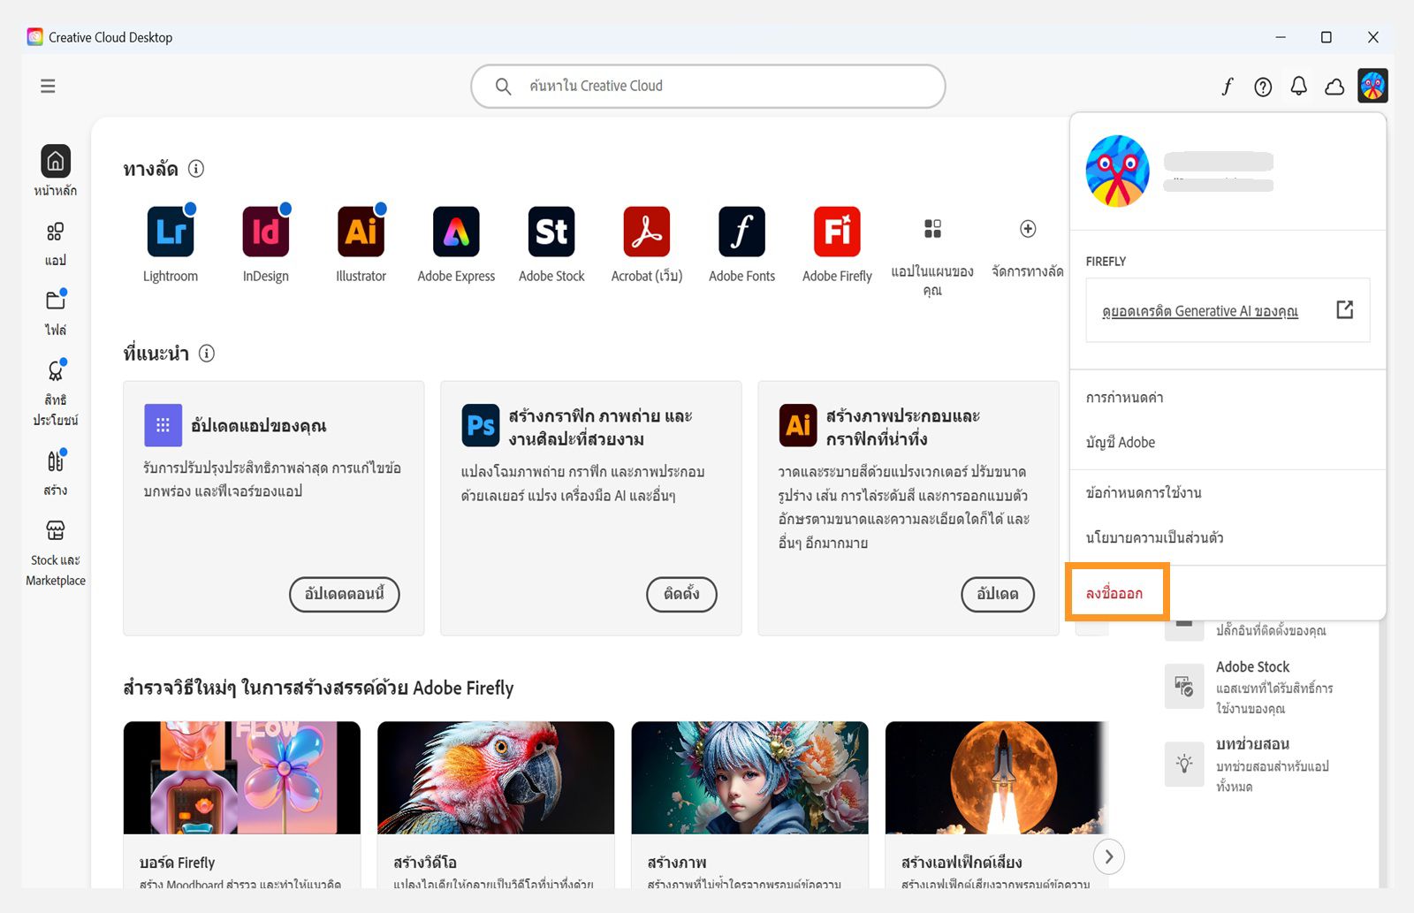Open the fonts f icon in header
Image resolution: width=1414 pixels, height=913 pixels.
point(1228,87)
